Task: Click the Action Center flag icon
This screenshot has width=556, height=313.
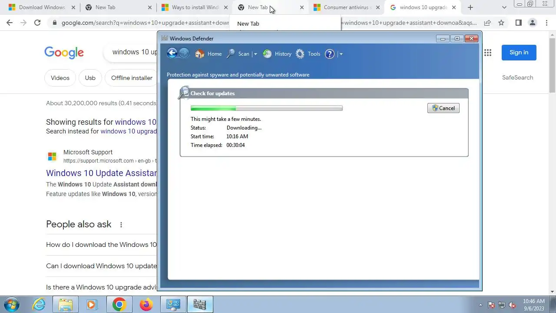Action: [x=491, y=305]
